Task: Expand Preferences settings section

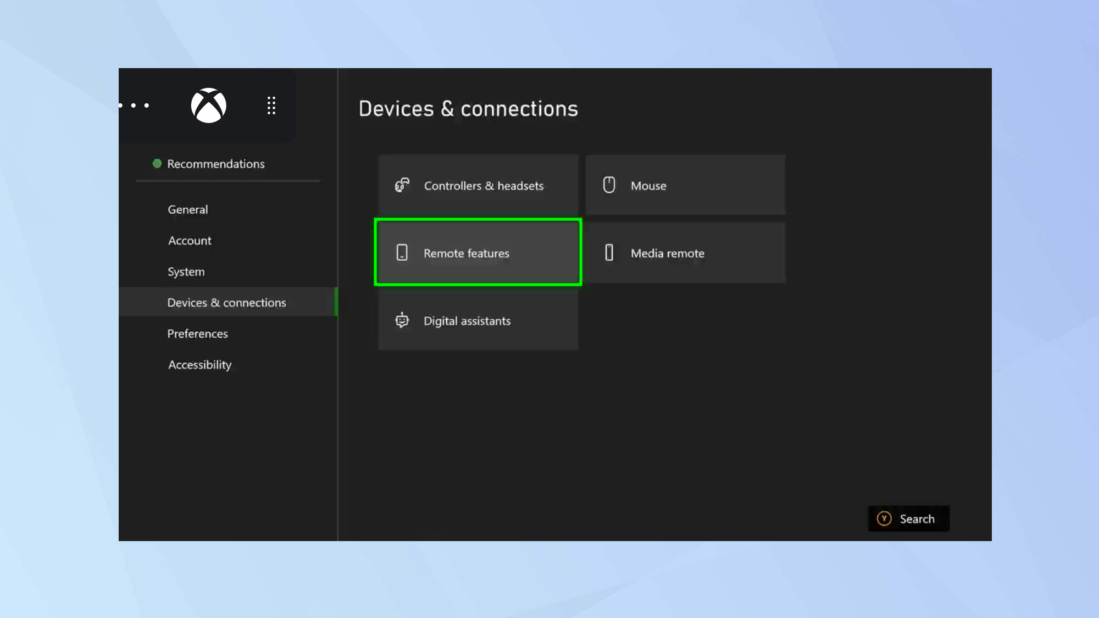Action: click(x=198, y=333)
